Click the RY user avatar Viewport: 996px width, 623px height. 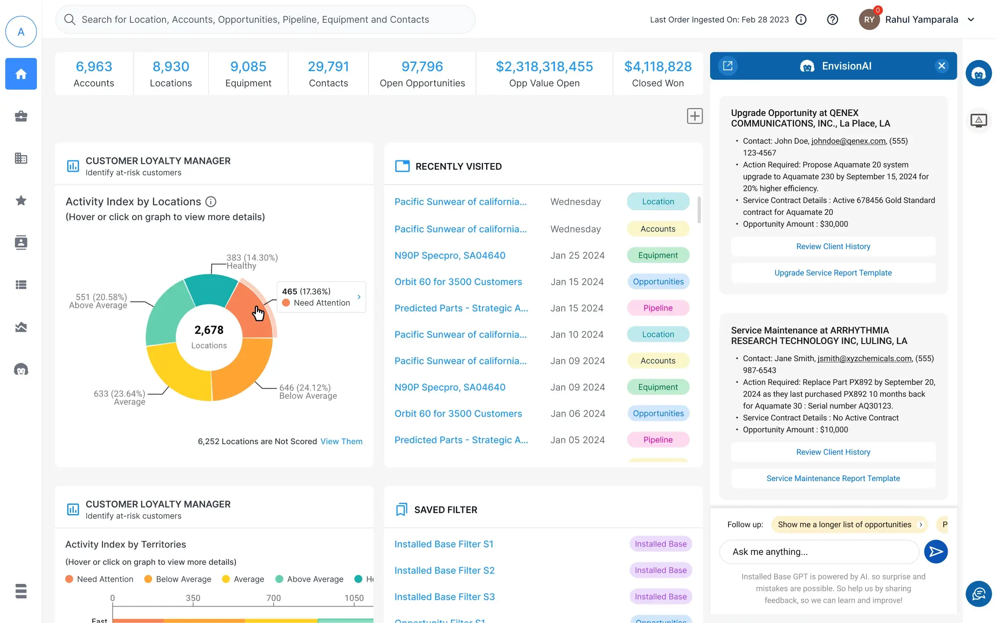(869, 20)
